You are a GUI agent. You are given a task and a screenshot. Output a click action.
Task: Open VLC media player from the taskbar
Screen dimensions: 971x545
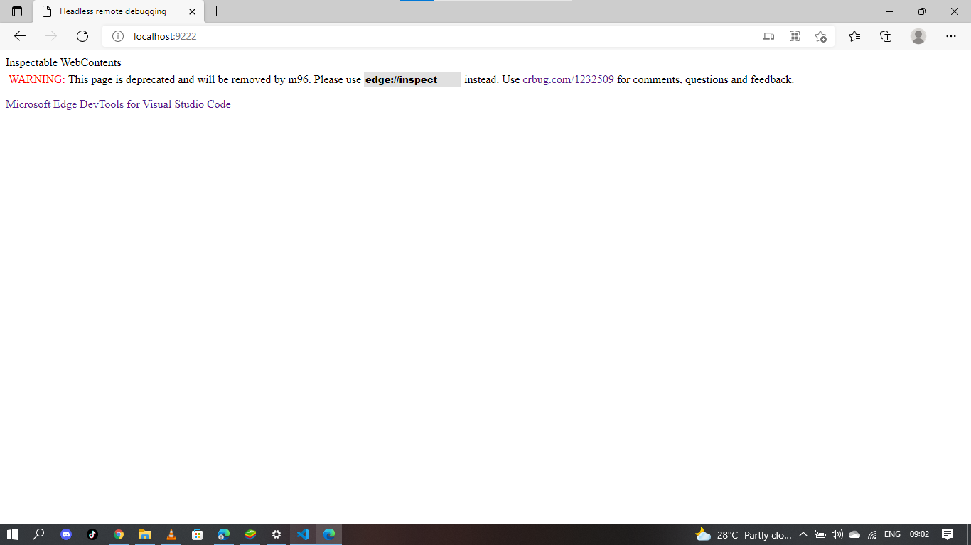click(x=171, y=534)
